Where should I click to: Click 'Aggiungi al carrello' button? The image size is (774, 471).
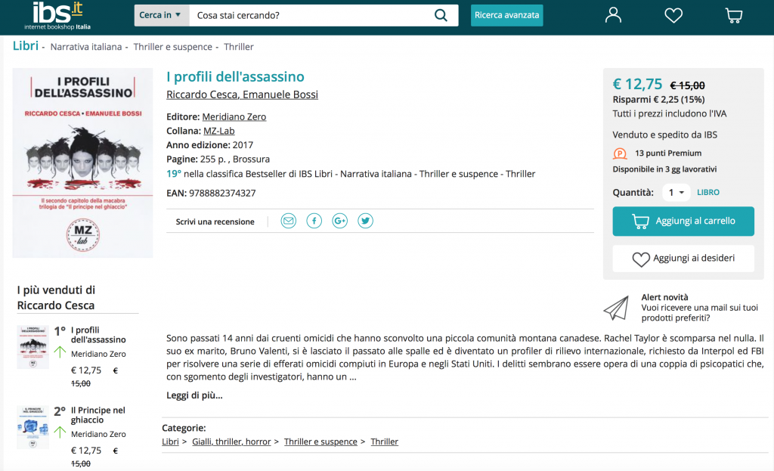click(683, 221)
